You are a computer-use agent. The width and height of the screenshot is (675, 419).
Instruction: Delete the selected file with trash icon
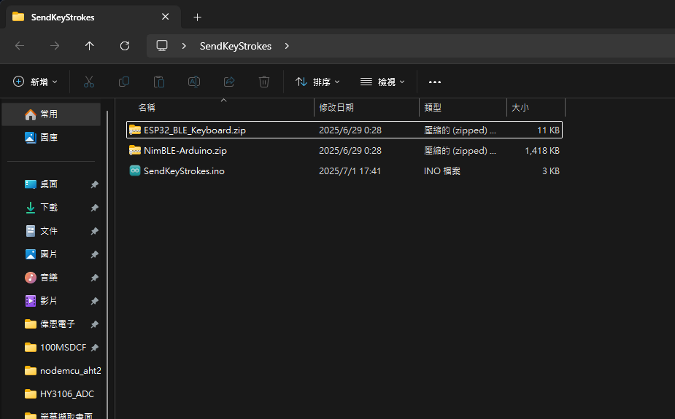(264, 82)
